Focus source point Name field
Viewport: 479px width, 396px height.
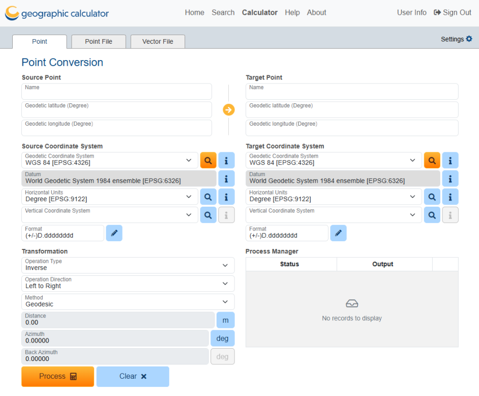point(116,92)
